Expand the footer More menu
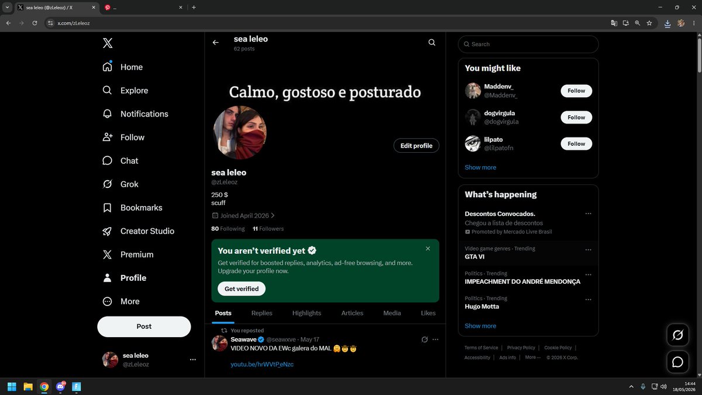The image size is (702, 395). [532, 358]
